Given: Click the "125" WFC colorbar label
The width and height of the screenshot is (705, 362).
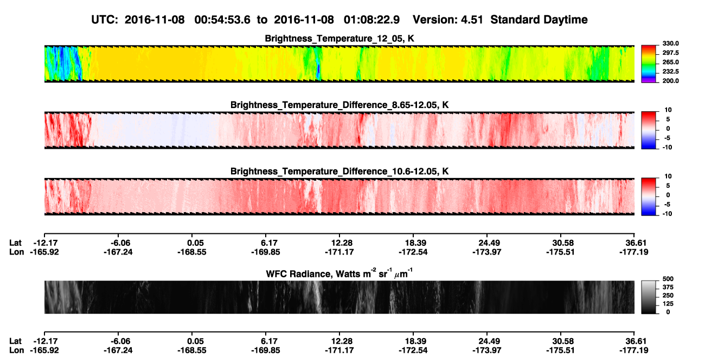Looking at the screenshot, I should [x=668, y=304].
